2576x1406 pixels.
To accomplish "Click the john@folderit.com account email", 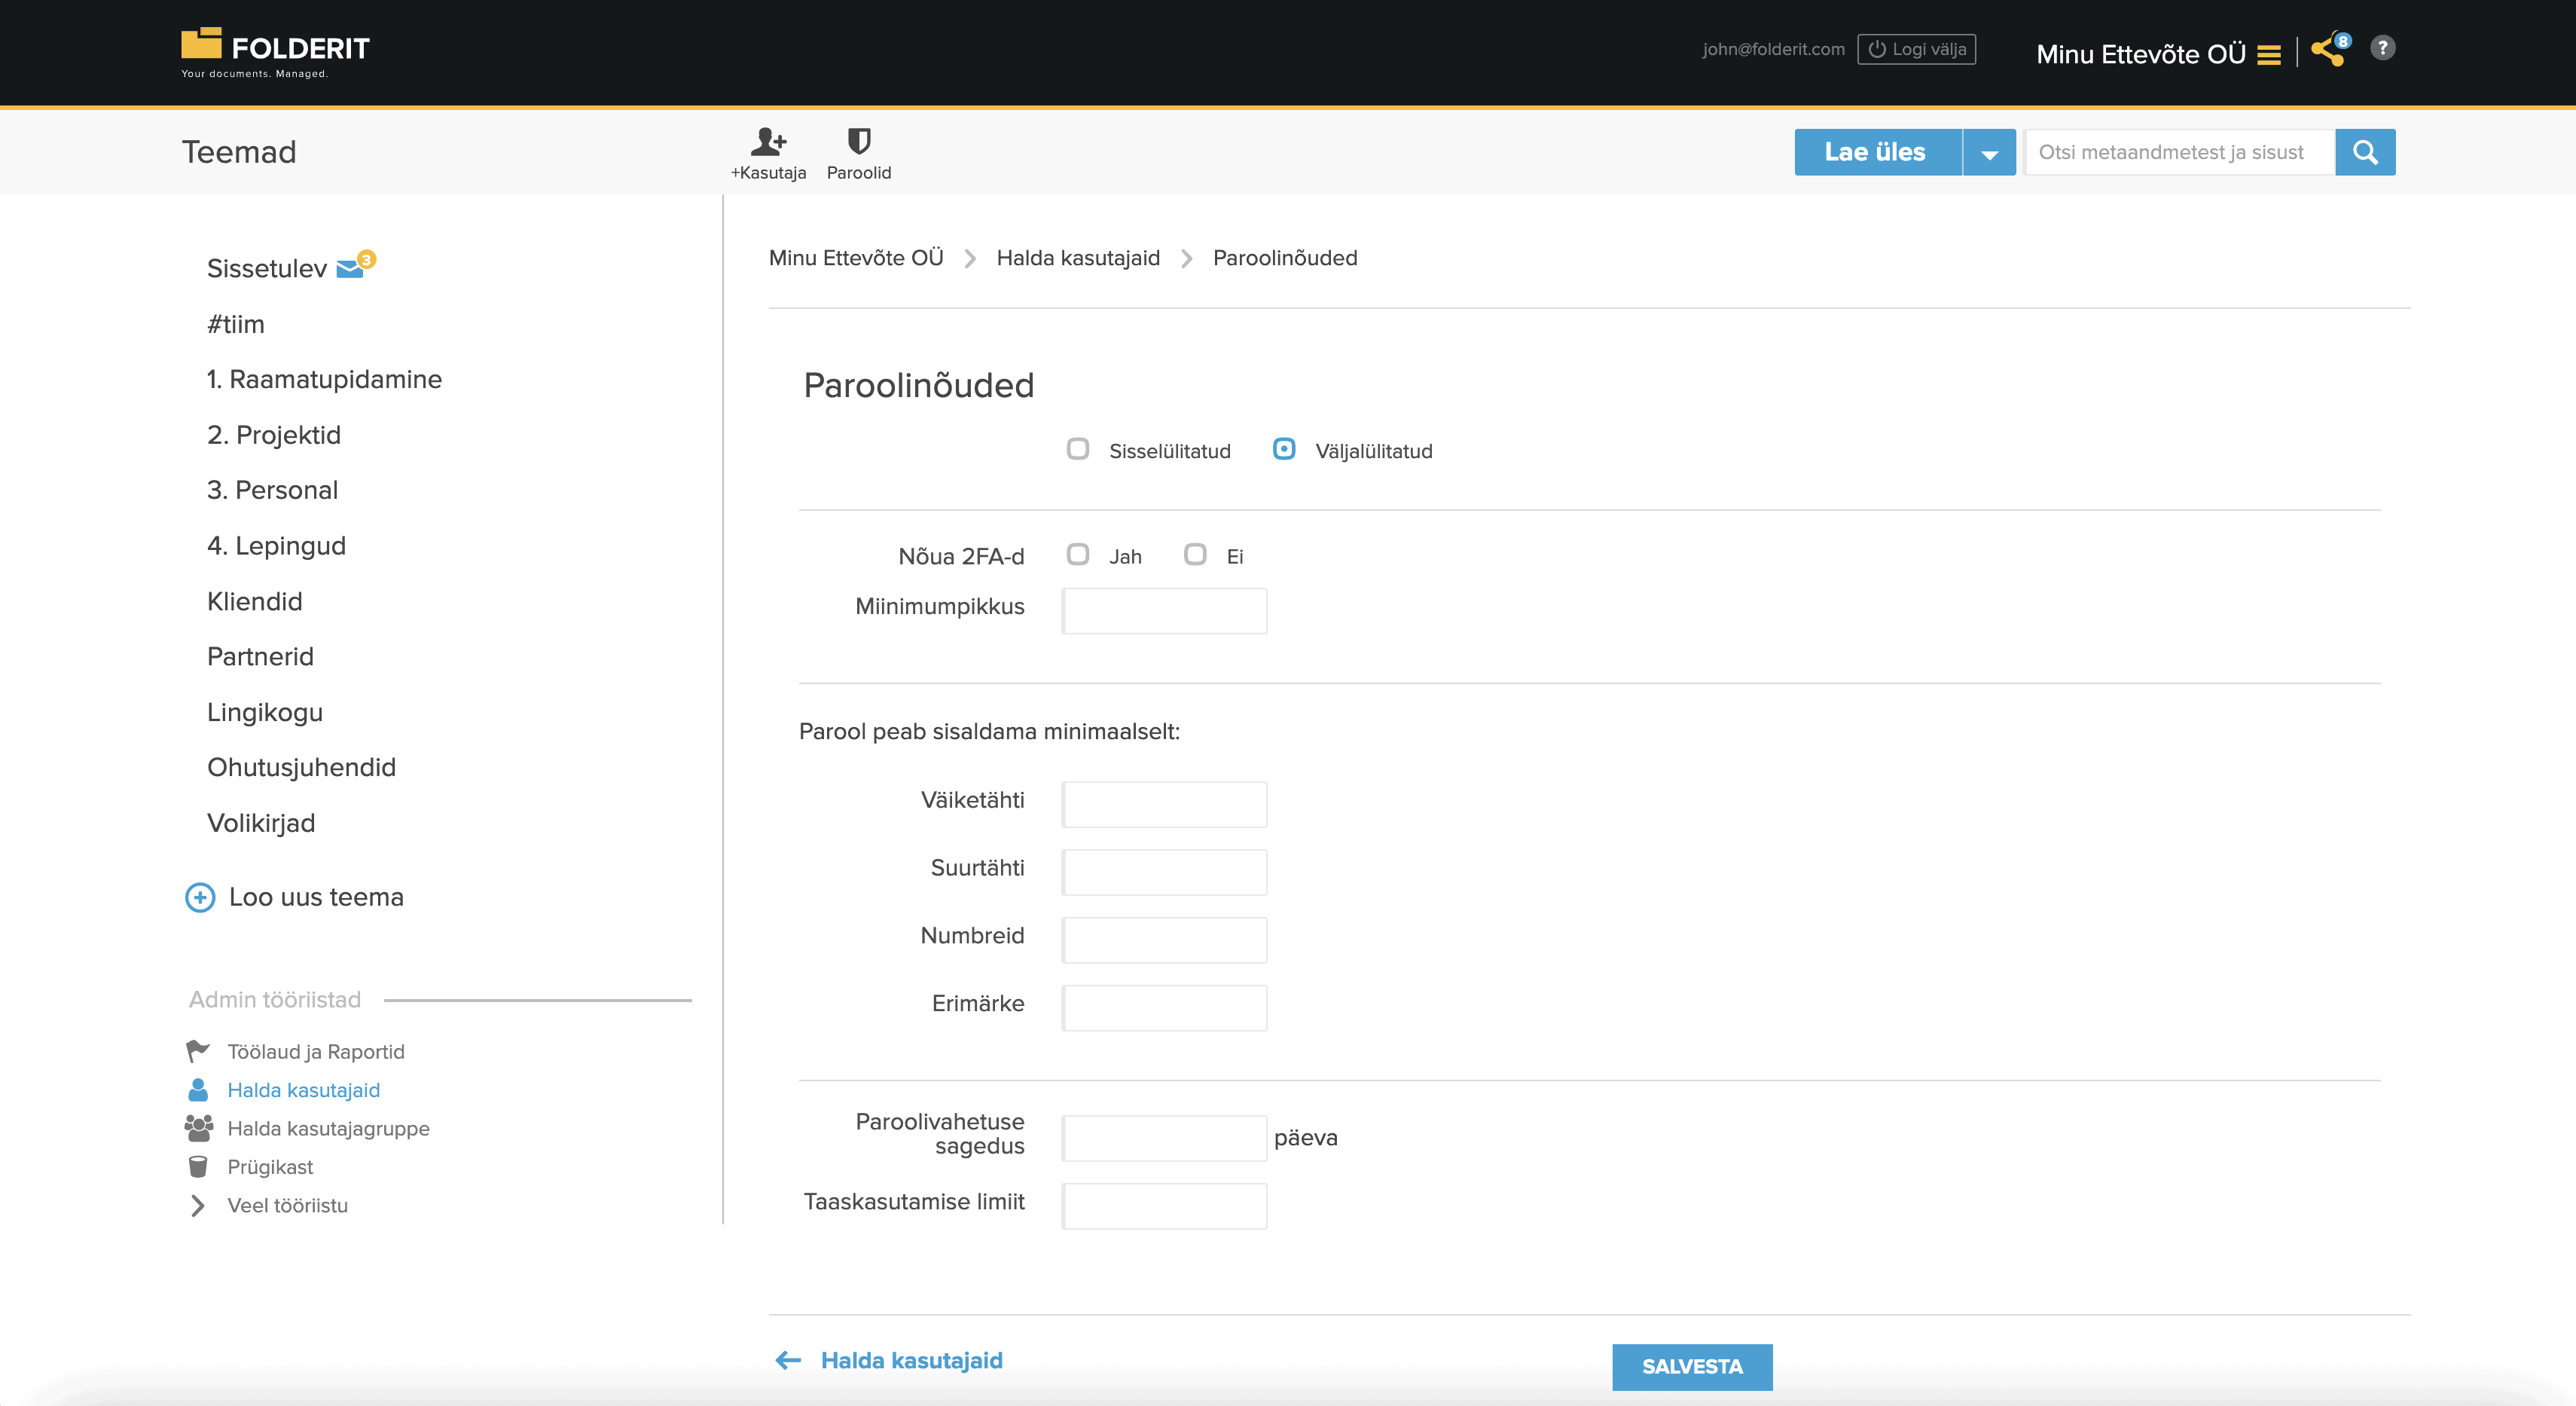I will tap(1773, 49).
